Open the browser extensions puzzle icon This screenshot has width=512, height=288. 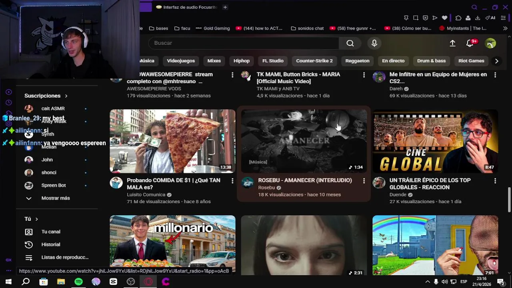tap(458, 18)
